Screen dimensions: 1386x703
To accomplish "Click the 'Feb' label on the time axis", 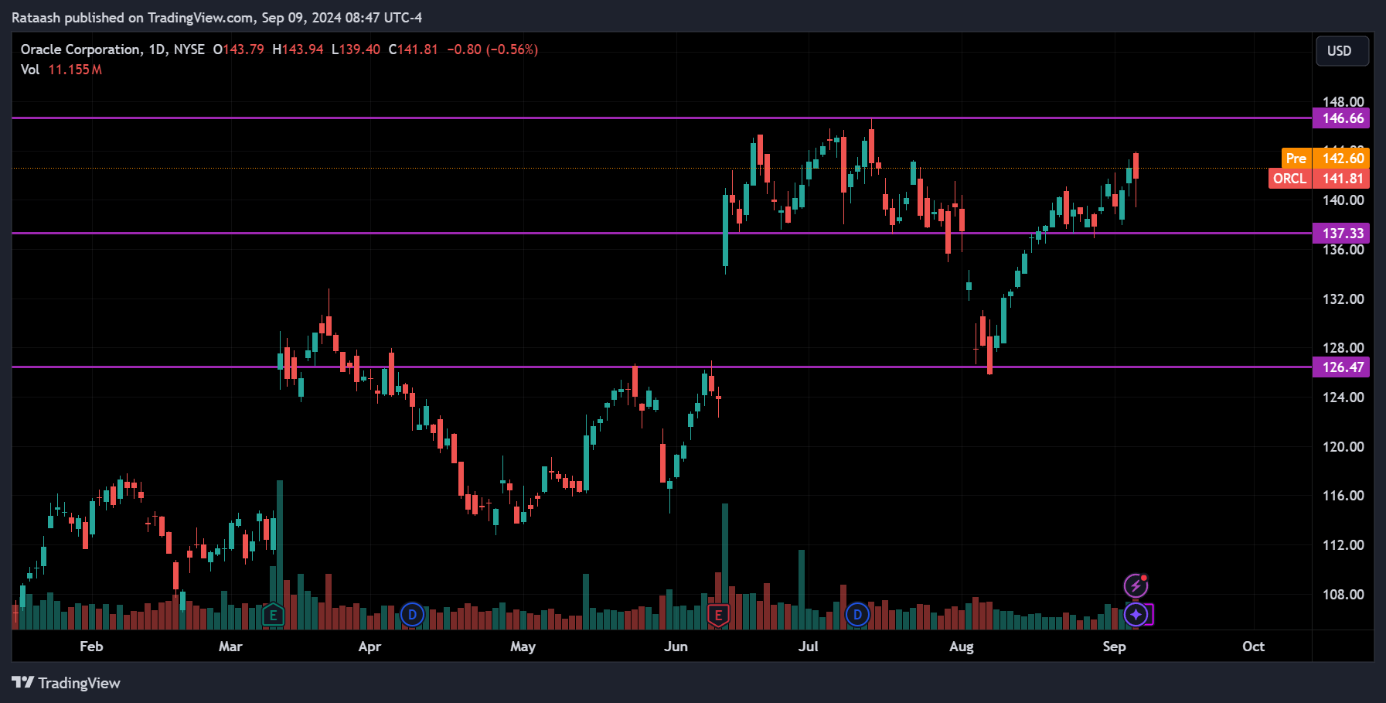I will pyautogui.click(x=91, y=647).
